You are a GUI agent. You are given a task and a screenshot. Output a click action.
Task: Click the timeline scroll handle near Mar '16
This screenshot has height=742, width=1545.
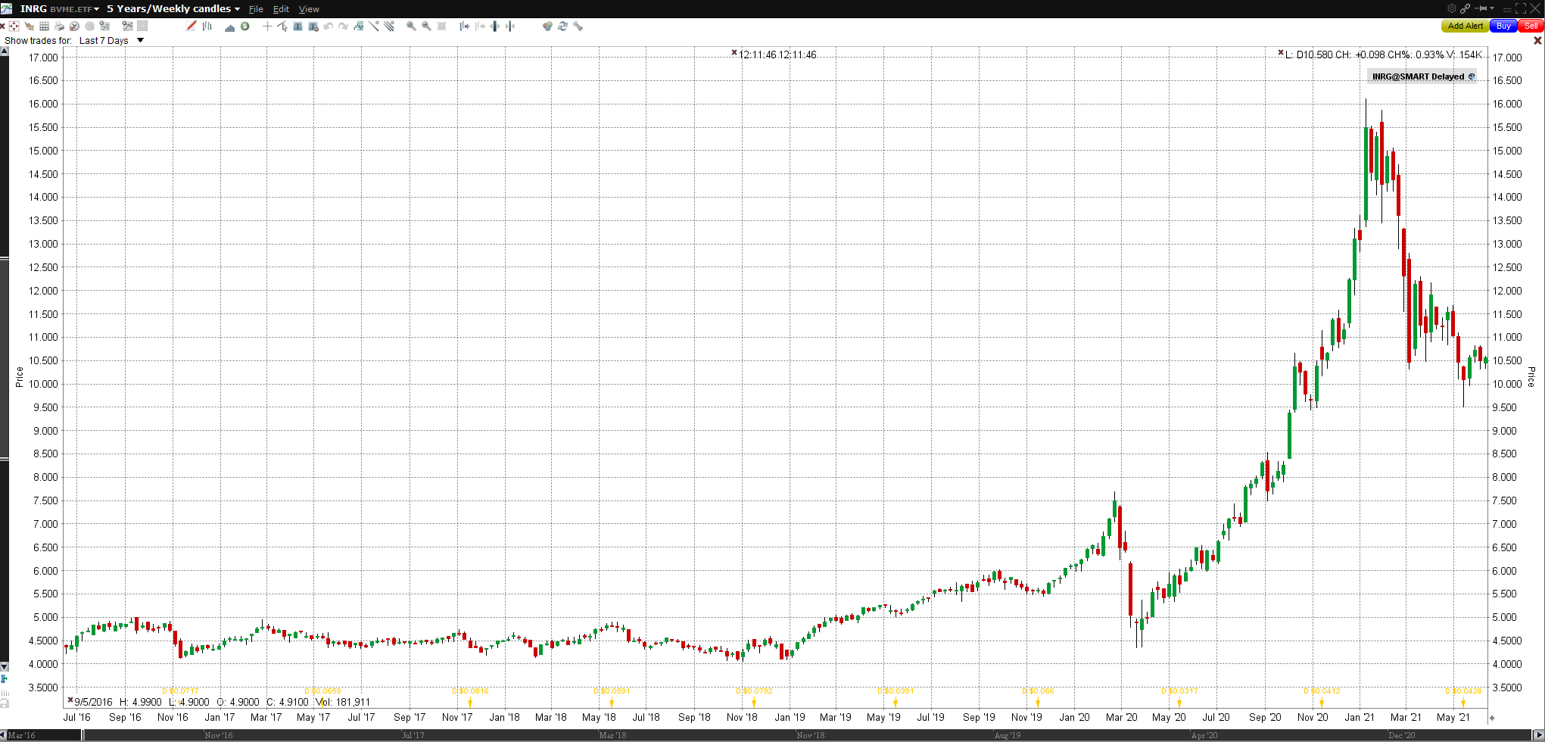point(83,735)
